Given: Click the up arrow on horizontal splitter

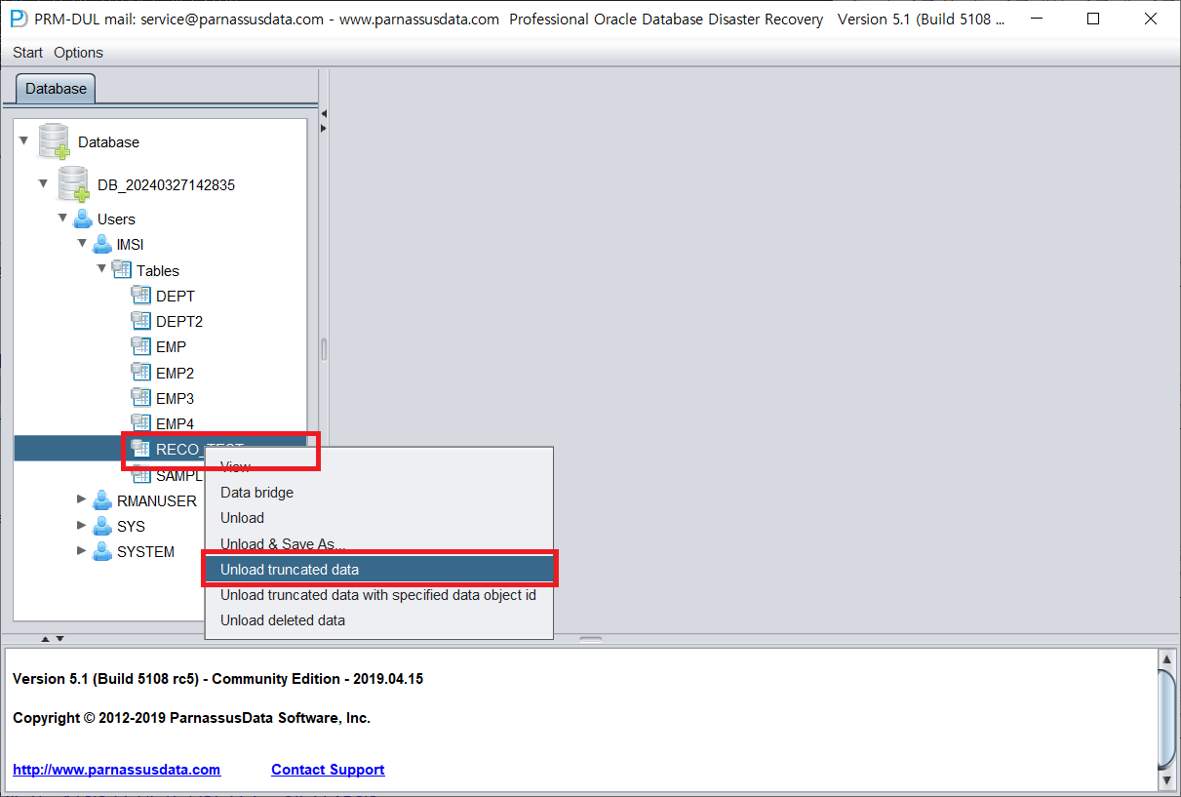Looking at the screenshot, I should [x=44, y=639].
